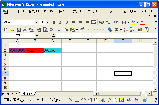
Task: Select column D header
Action: [70, 41]
